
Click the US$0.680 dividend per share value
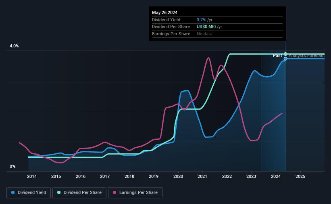click(206, 27)
